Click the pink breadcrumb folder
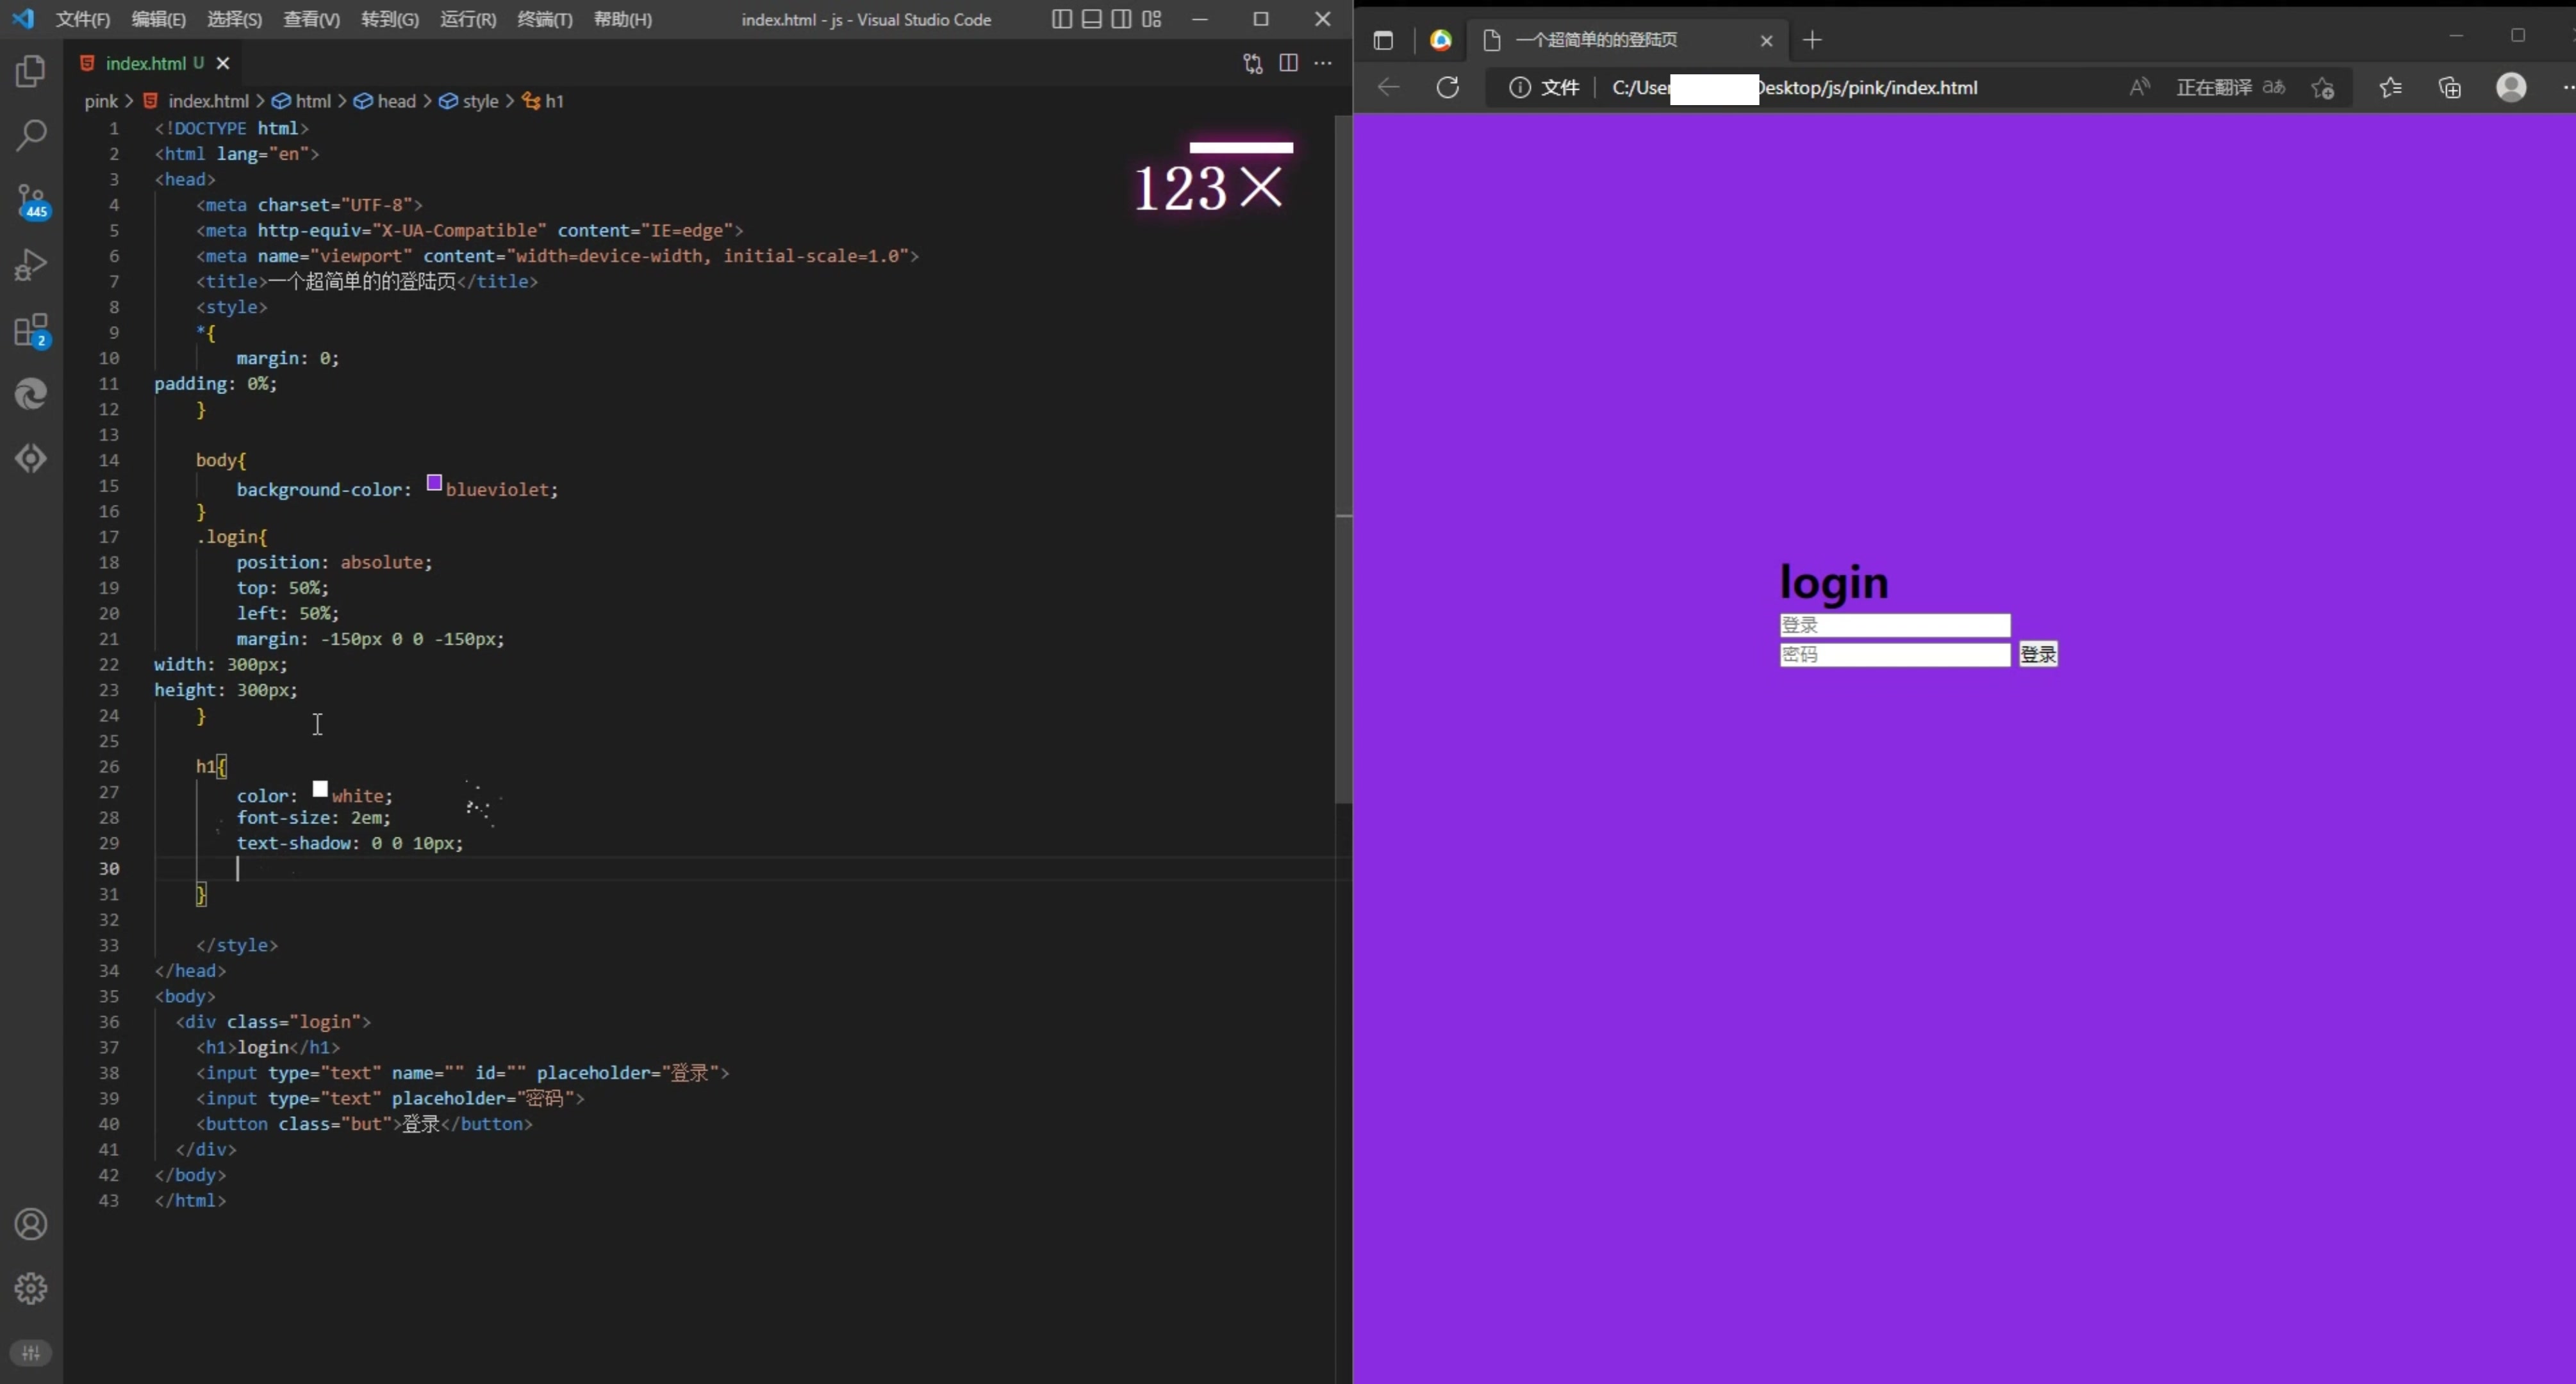The image size is (2576, 1384). (100, 101)
